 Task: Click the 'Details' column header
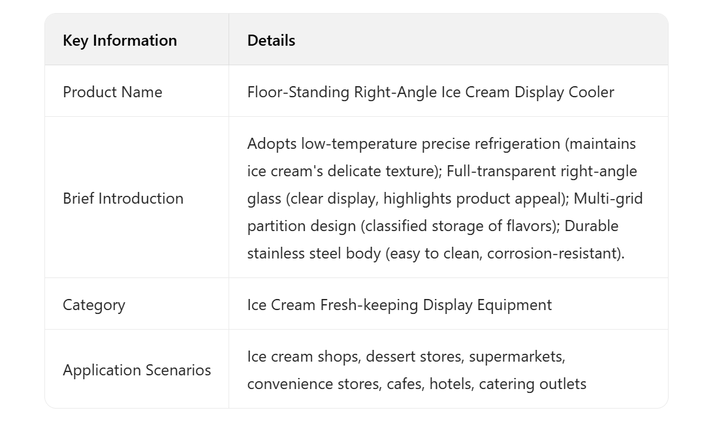[x=271, y=40]
